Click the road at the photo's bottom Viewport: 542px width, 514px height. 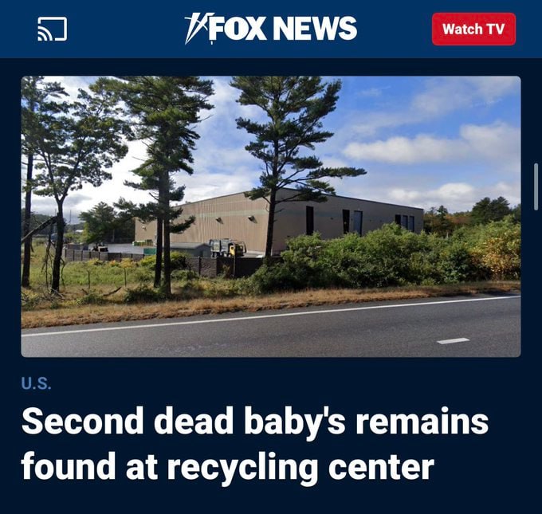pyautogui.click(x=271, y=332)
